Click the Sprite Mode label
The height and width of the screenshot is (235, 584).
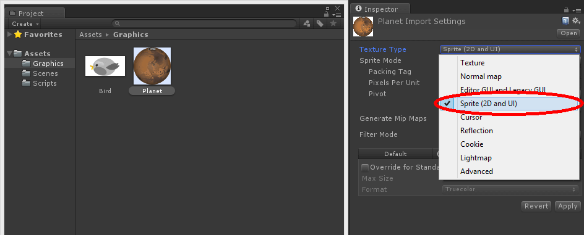380,60
